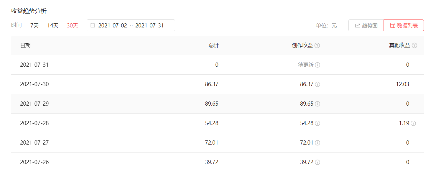Switch to 趋势图 chart view
436x172 pixels.
366,25
